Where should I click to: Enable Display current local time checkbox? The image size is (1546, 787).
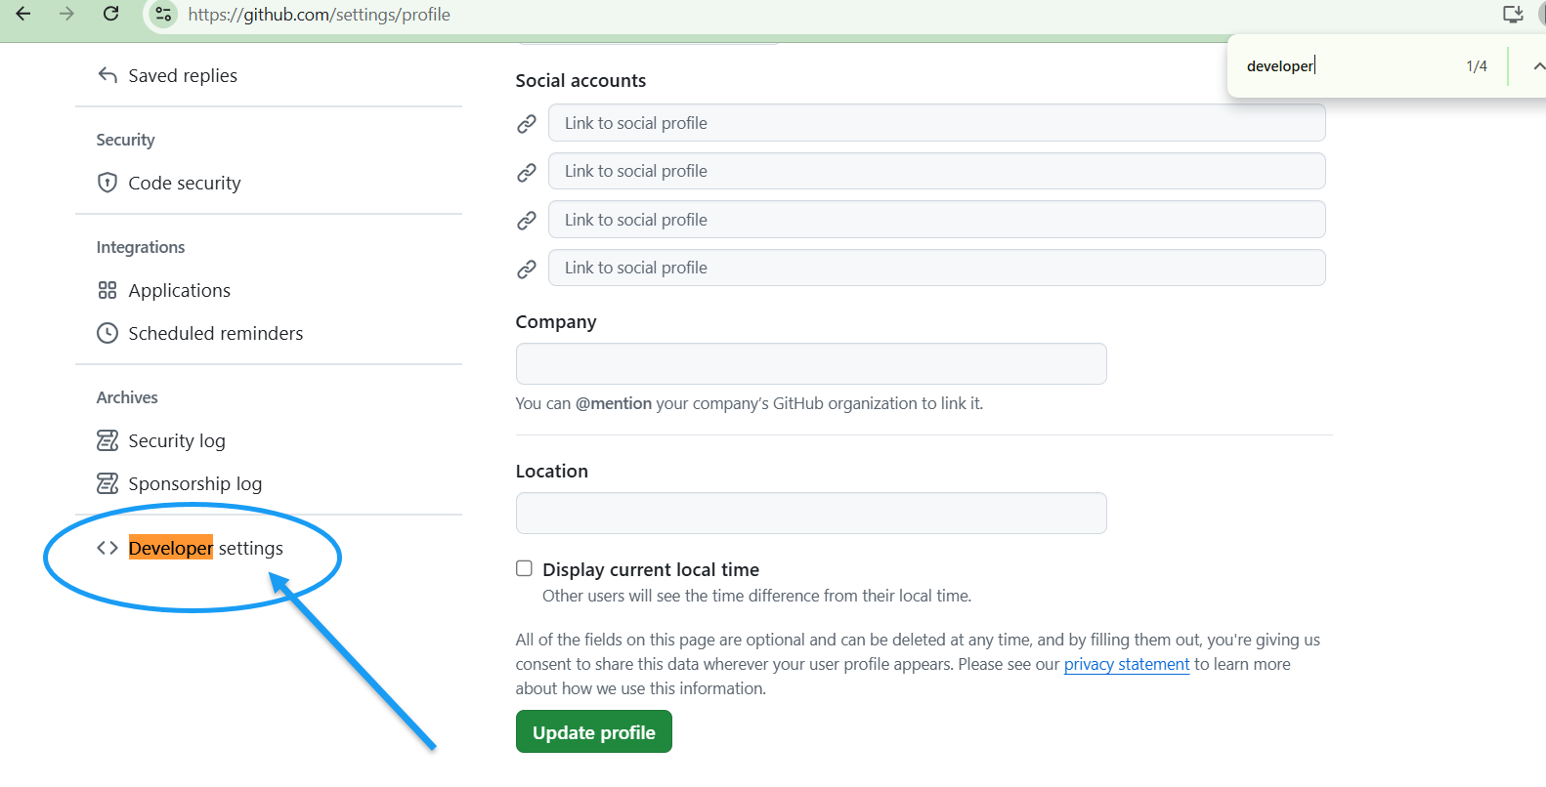(525, 568)
